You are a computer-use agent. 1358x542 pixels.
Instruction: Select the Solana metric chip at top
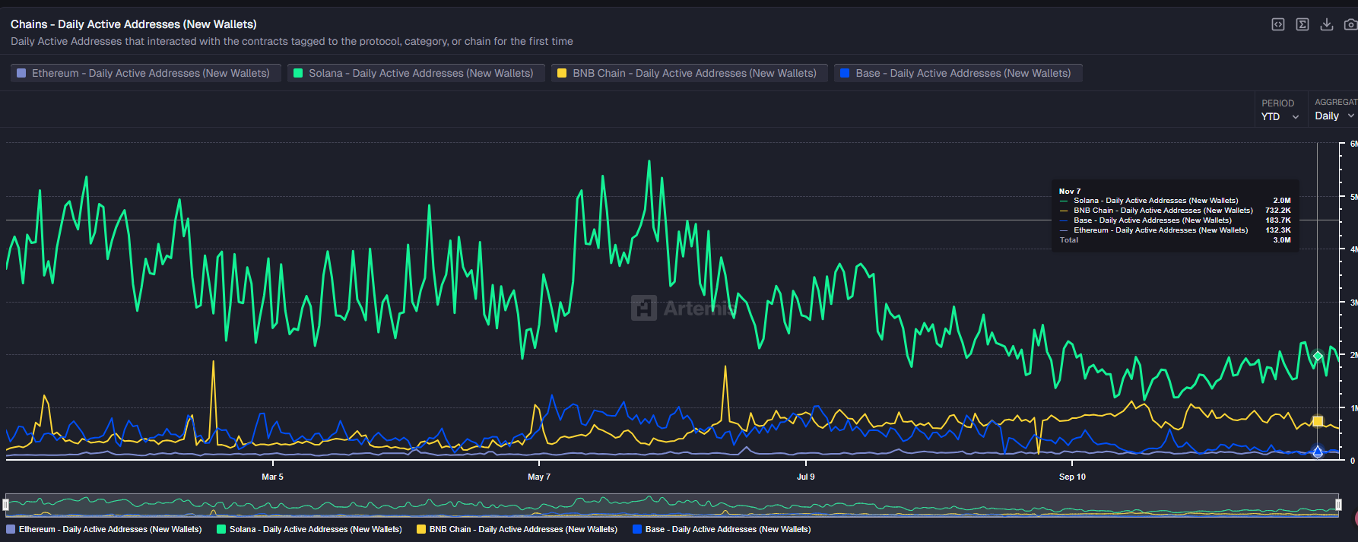[x=415, y=73]
